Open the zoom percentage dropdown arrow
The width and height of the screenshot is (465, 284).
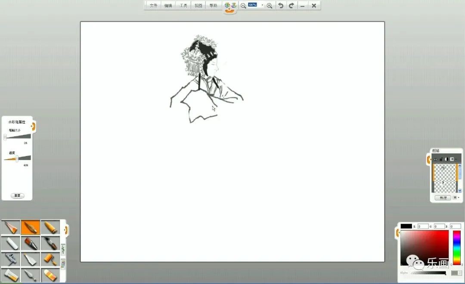tap(262, 5)
